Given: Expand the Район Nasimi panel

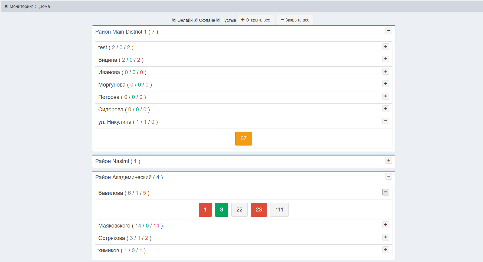Looking at the screenshot, I should pyautogui.click(x=389, y=160).
